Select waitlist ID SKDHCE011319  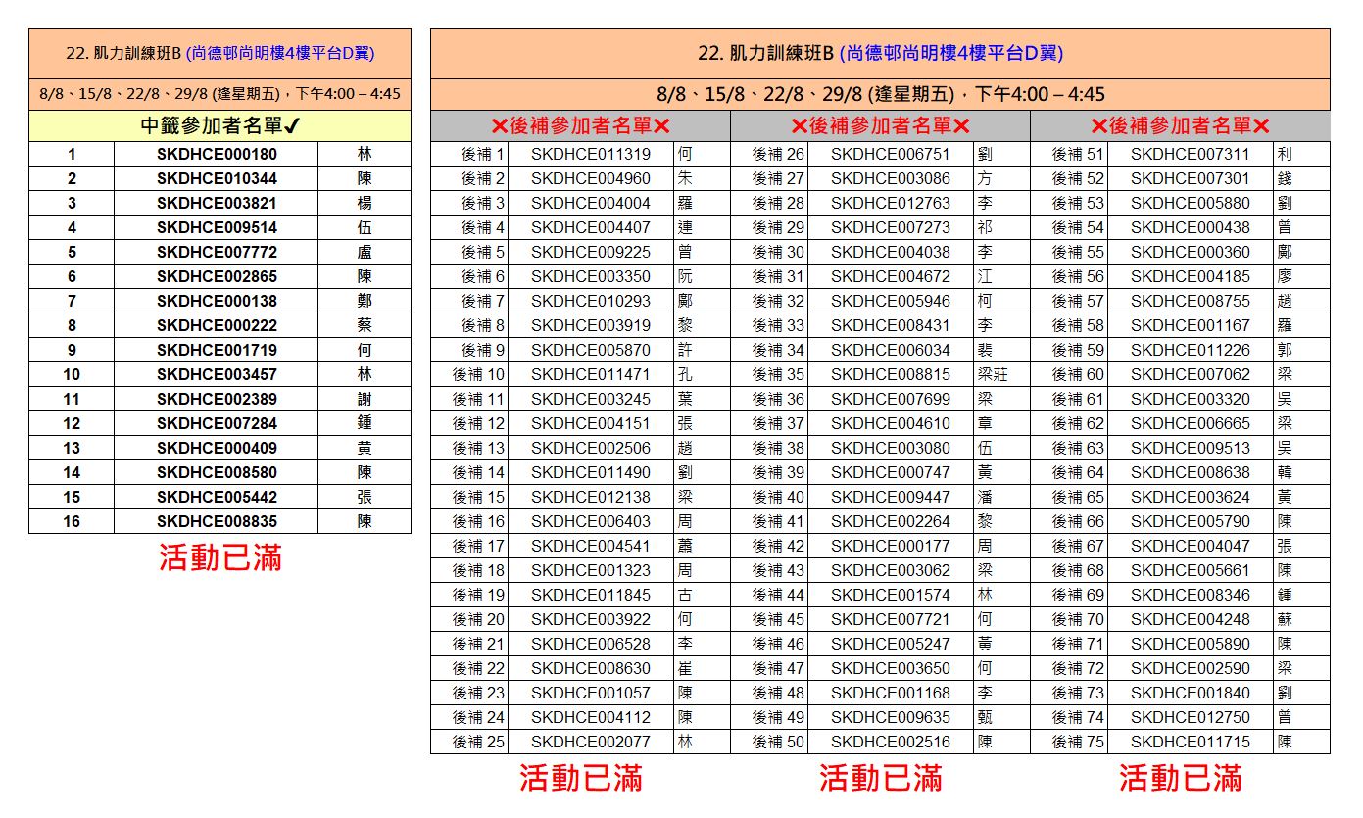pyautogui.click(x=590, y=154)
